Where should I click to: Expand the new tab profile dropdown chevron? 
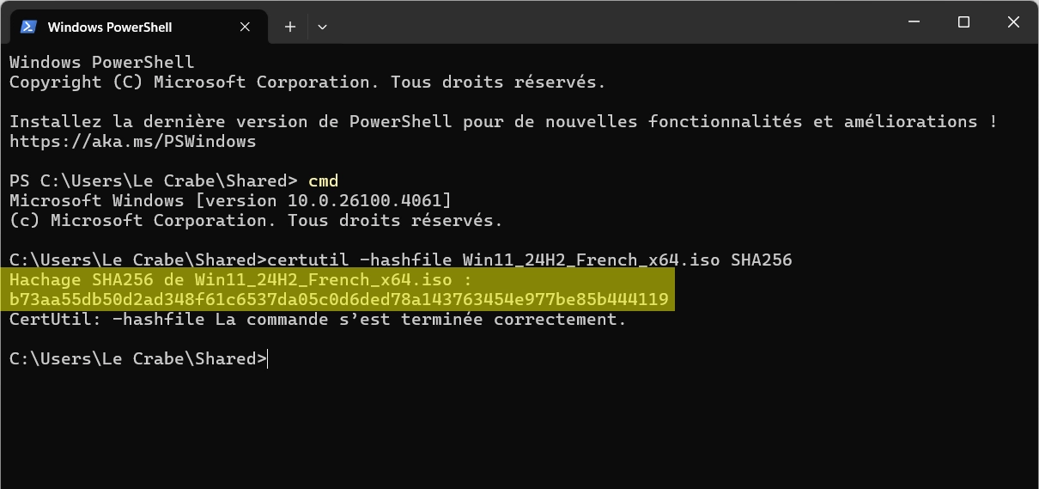coord(322,27)
